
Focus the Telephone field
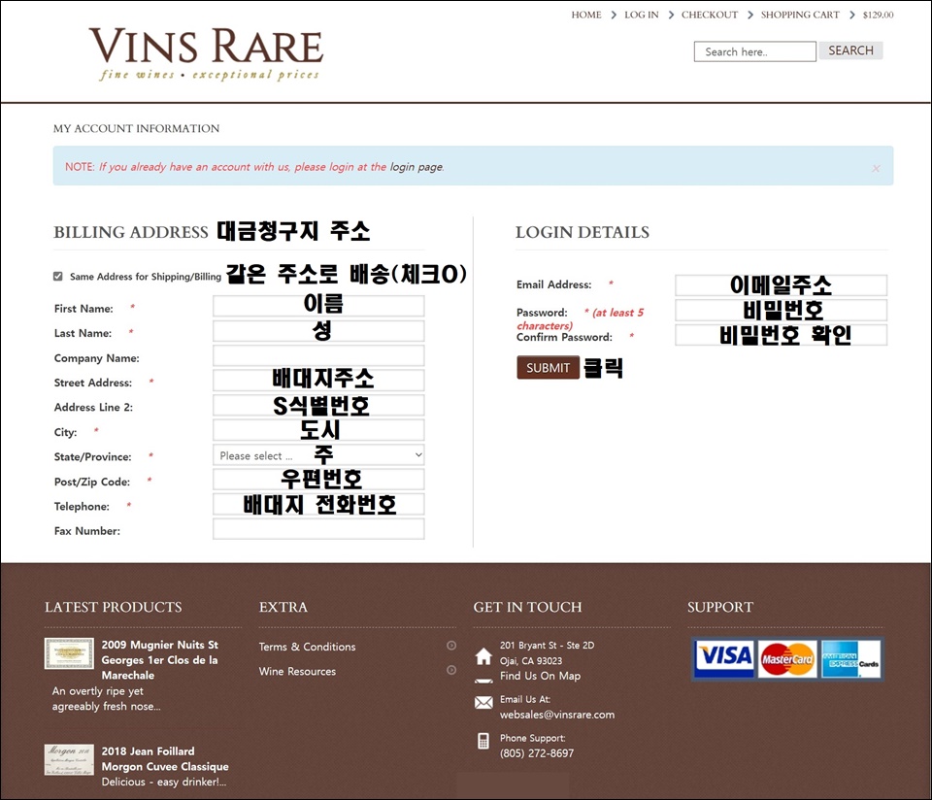318,504
